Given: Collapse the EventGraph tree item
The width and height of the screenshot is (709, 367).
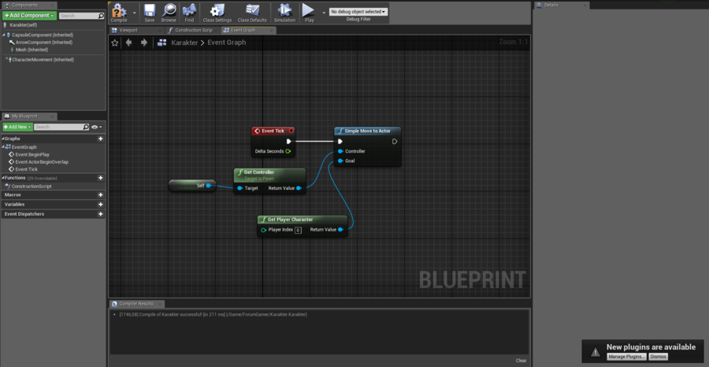Looking at the screenshot, I should 3,147.
